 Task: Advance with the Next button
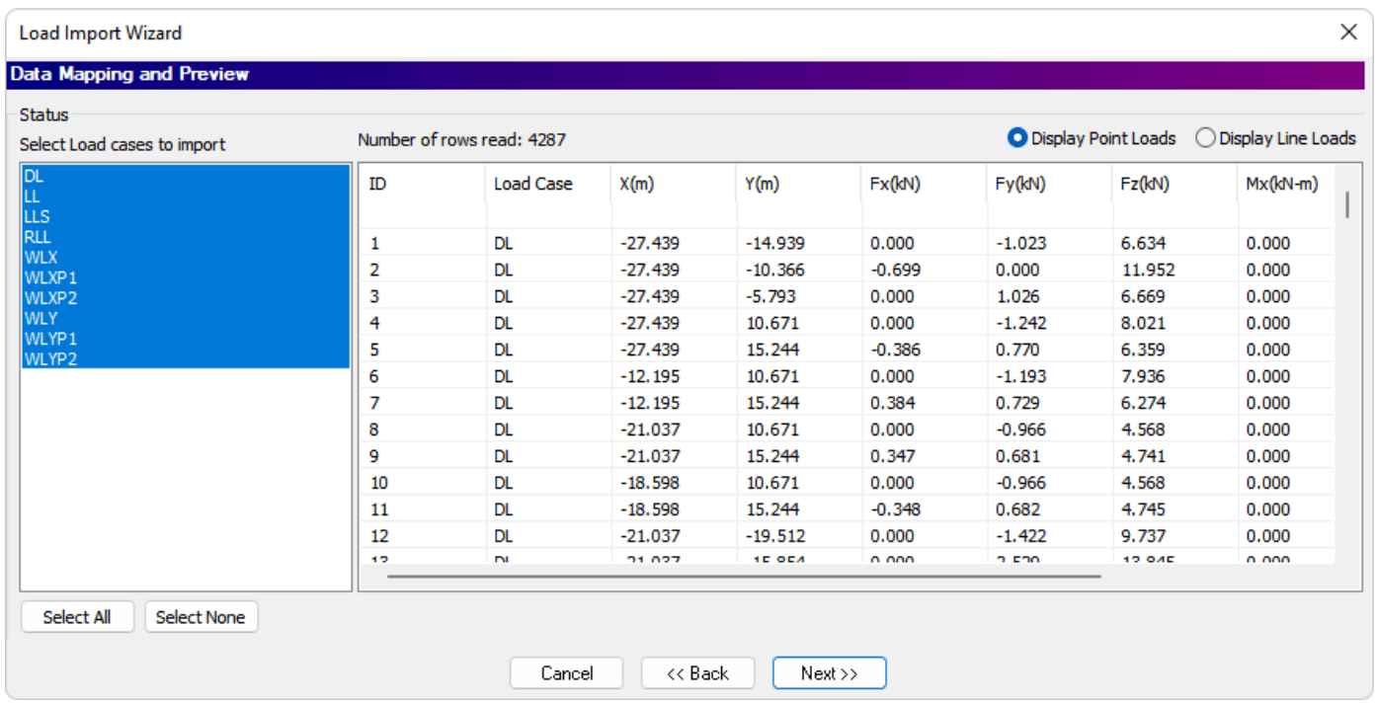(x=829, y=672)
